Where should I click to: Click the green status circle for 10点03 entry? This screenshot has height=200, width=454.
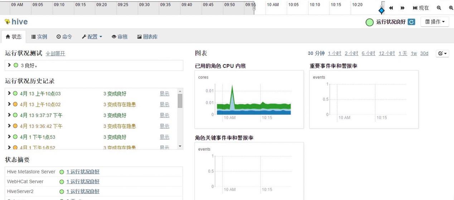tap(15, 93)
